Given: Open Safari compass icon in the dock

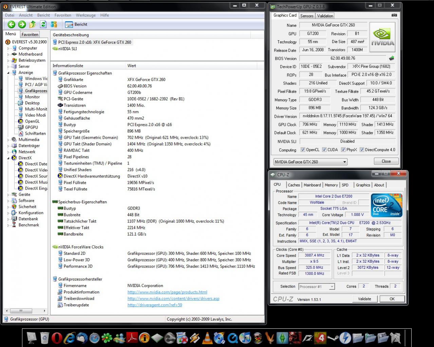Looking at the screenshot, I should pos(94,338).
